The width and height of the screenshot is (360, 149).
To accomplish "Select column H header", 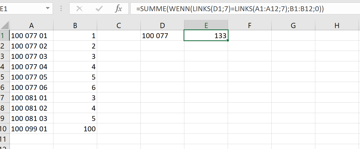I will pyautogui.click(x=337, y=26).
